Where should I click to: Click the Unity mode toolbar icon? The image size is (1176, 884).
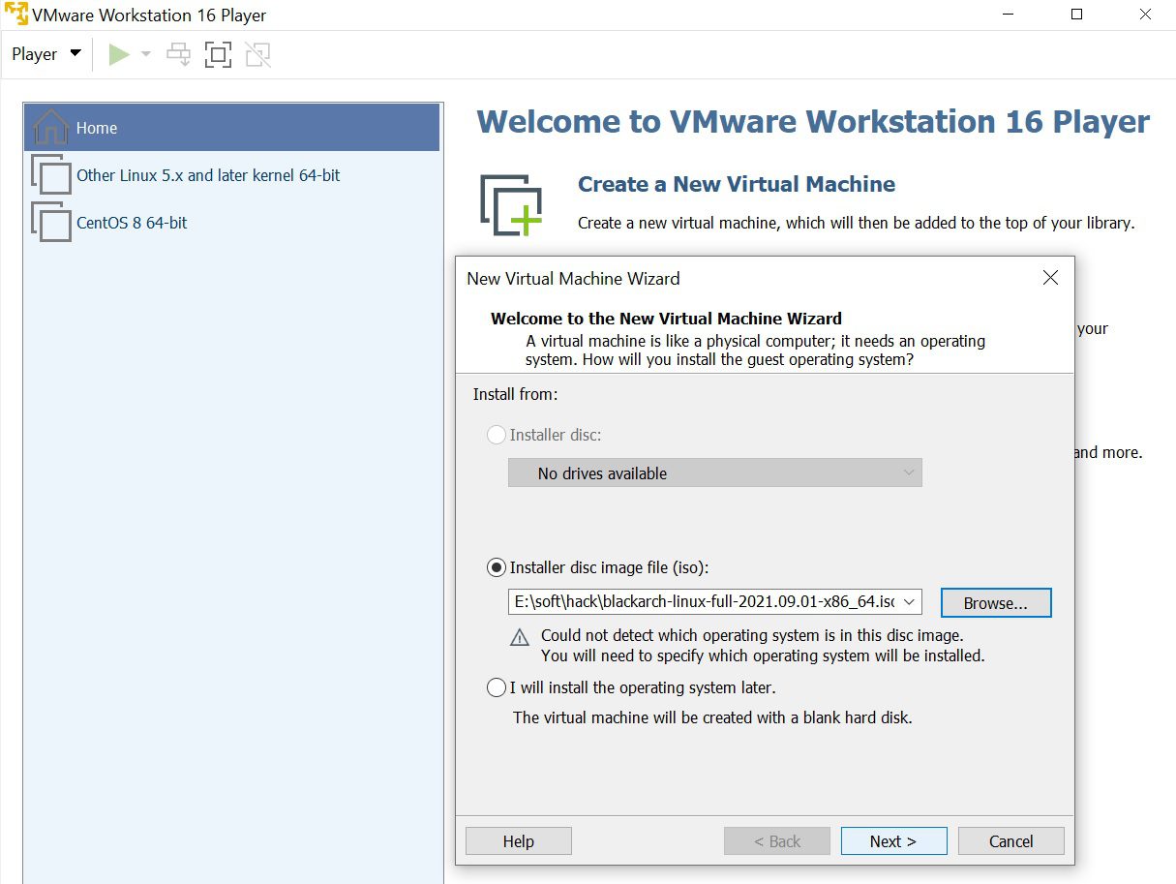[x=257, y=54]
